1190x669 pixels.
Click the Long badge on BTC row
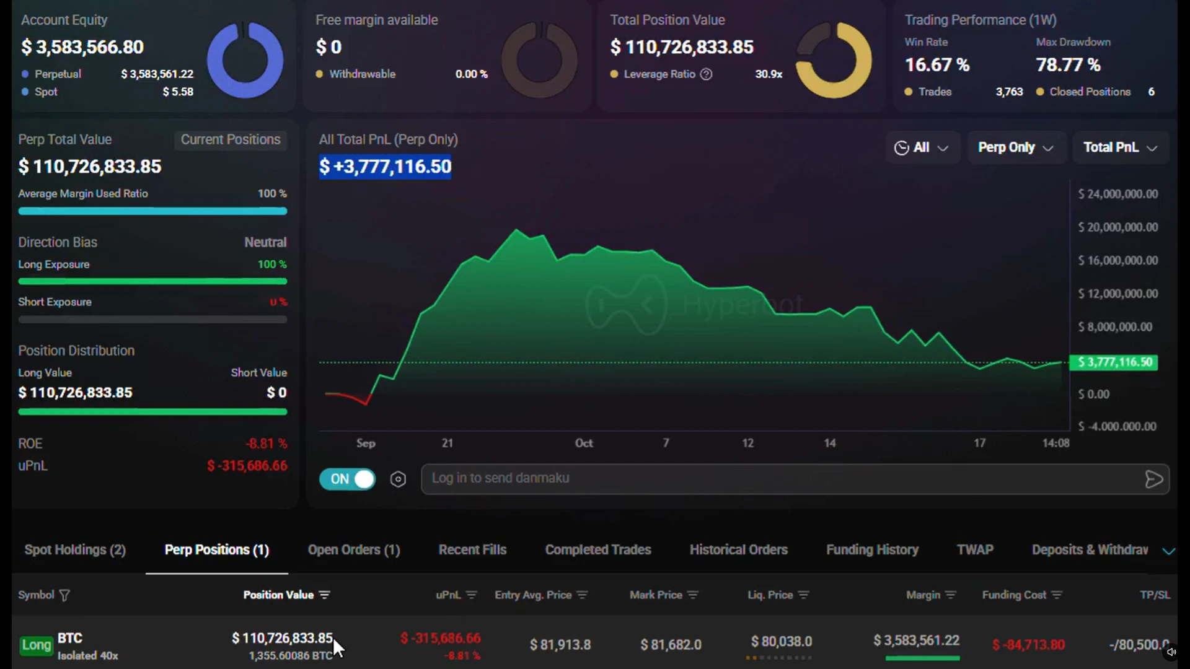point(36,645)
